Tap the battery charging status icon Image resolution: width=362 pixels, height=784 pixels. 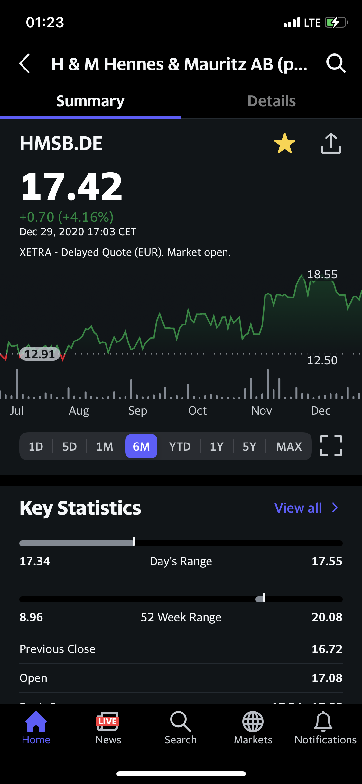pyautogui.click(x=337, y=23)
